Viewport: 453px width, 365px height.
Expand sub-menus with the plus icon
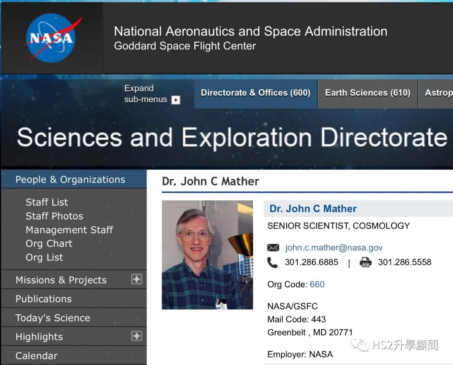(x=176, y=100)
